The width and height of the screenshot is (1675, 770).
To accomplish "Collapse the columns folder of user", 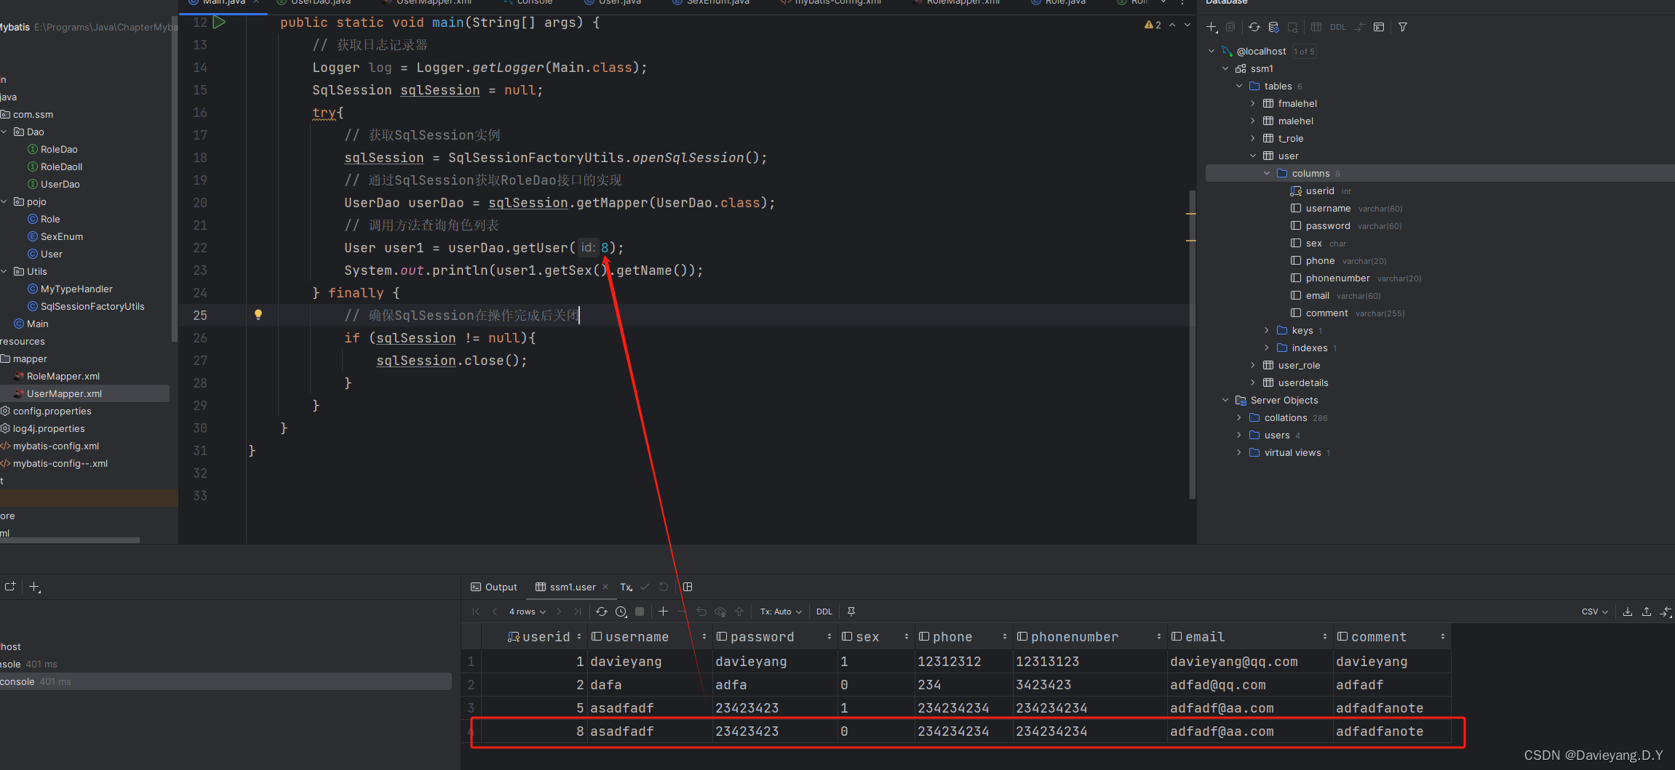I will (1267, 173).
